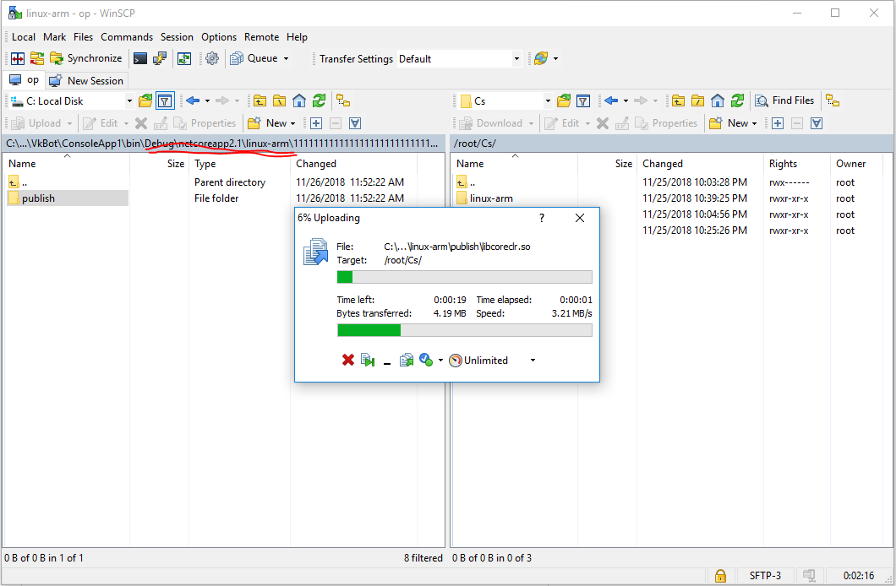896x586 pixels.
Task: Cancel the upload with red X
Action: [348, 360]
